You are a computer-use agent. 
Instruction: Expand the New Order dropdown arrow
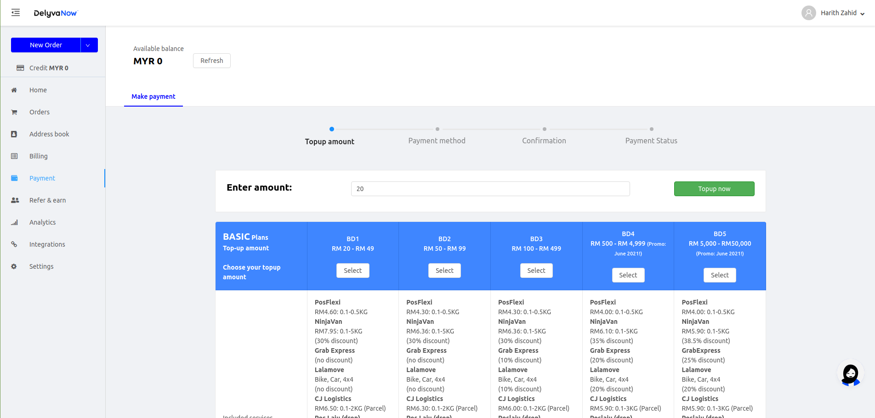88,45
